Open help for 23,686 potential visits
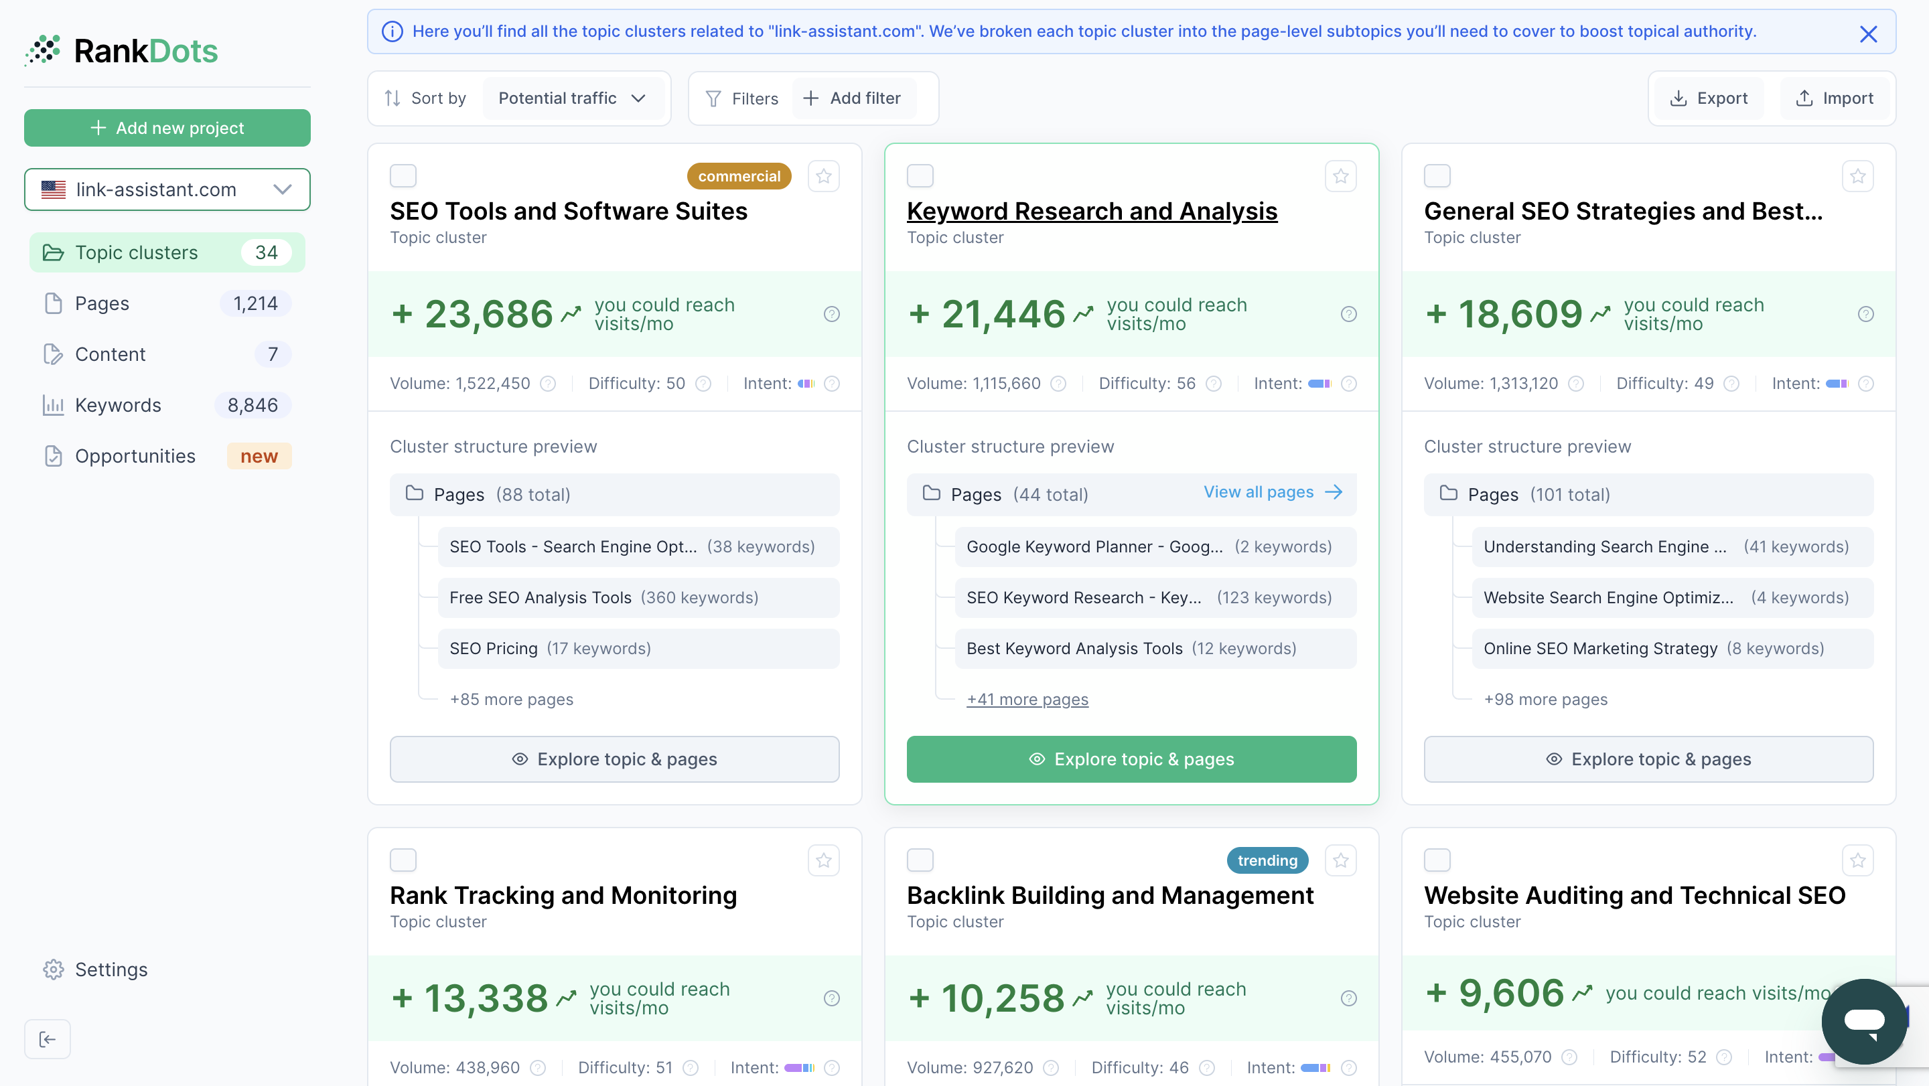This screenshot has width=1929, height=1086. tap(831, 314)
